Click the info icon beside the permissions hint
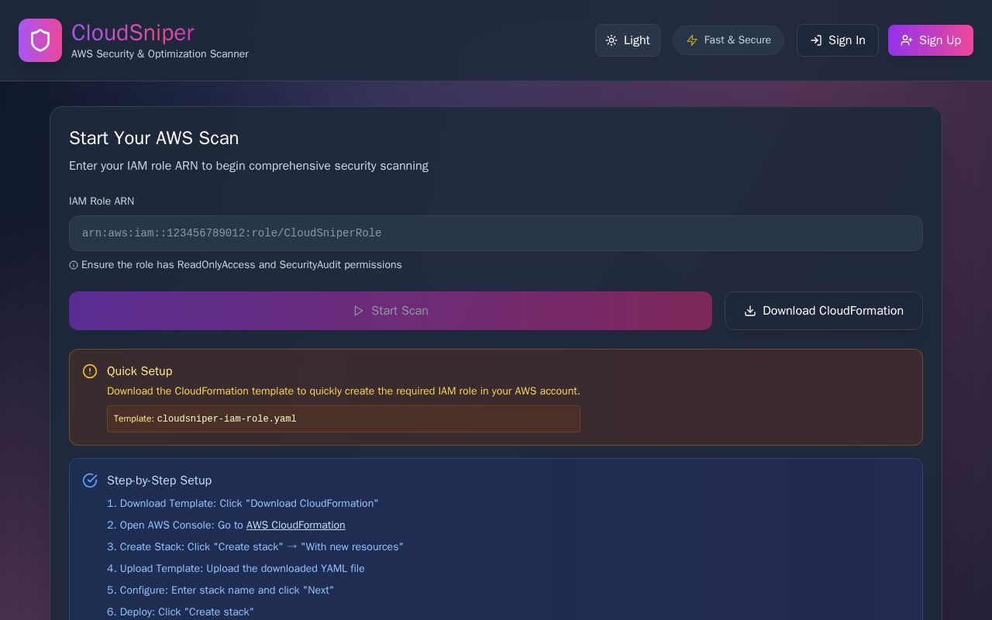 tap(74, 265)
